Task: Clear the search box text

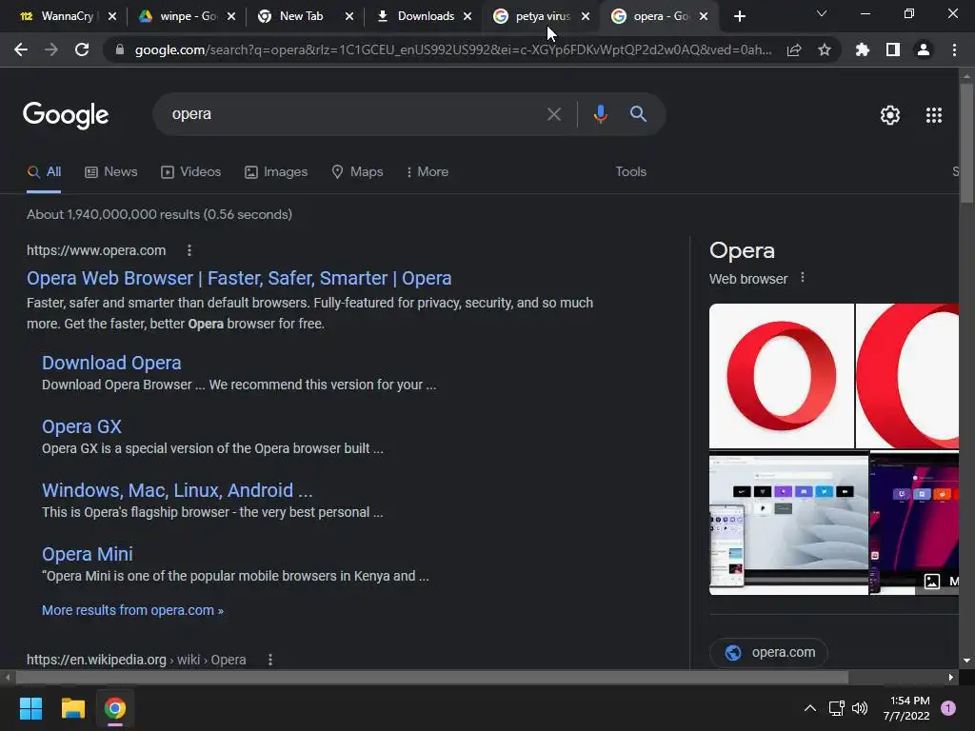Action: 553,114
